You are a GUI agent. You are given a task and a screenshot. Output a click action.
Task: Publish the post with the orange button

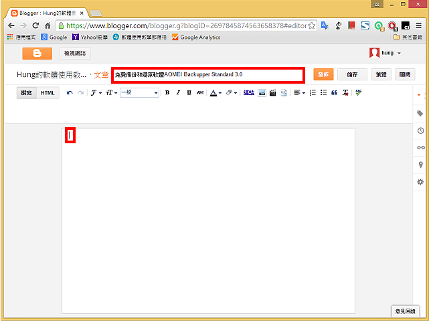[323, 74]
